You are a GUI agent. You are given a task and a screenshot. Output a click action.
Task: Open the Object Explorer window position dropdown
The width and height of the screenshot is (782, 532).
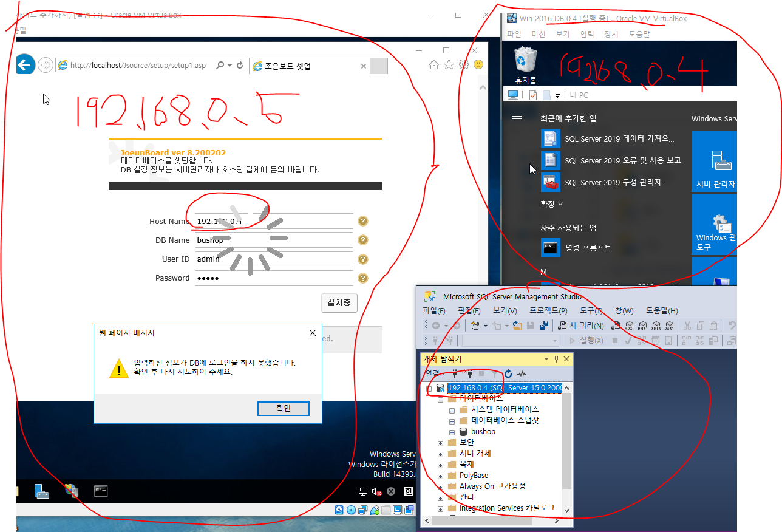pyautogui.click(x=546, y=359)
